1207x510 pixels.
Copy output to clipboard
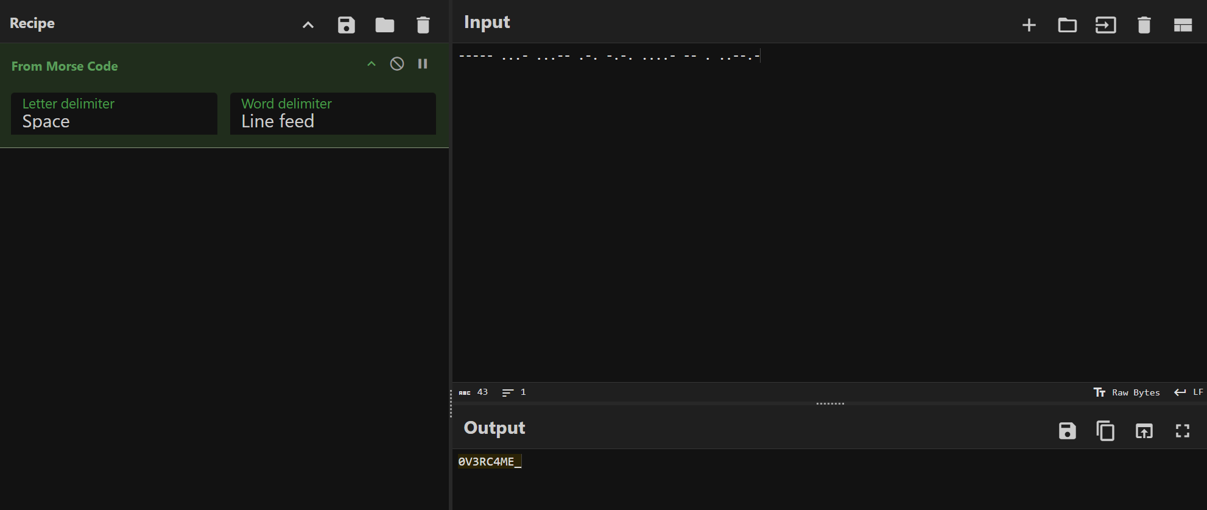[1106, 431]
